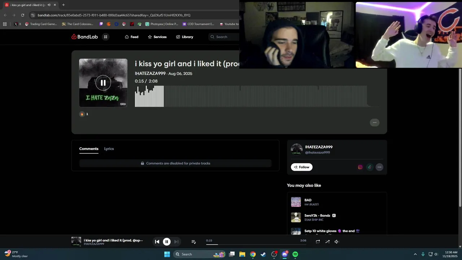Click the BandLab Search field
The height and width of the screenshot is (260, 462).
click(x=224, y=37)
